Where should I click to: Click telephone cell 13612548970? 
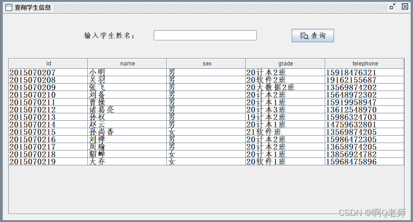365,110
